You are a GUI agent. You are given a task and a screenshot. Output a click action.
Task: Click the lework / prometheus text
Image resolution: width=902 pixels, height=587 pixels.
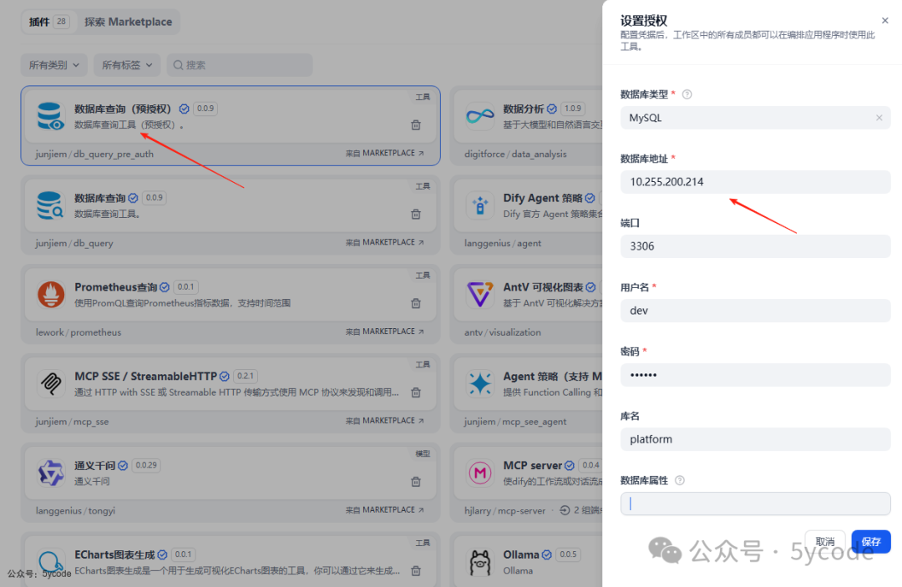pyautogui.click(x=79, y=332)
